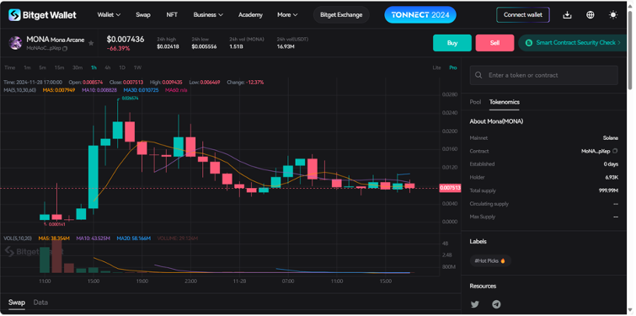The image size is (636, 316).
Task: Select the 30m chart interval
Action: click(x=77, y=67)
